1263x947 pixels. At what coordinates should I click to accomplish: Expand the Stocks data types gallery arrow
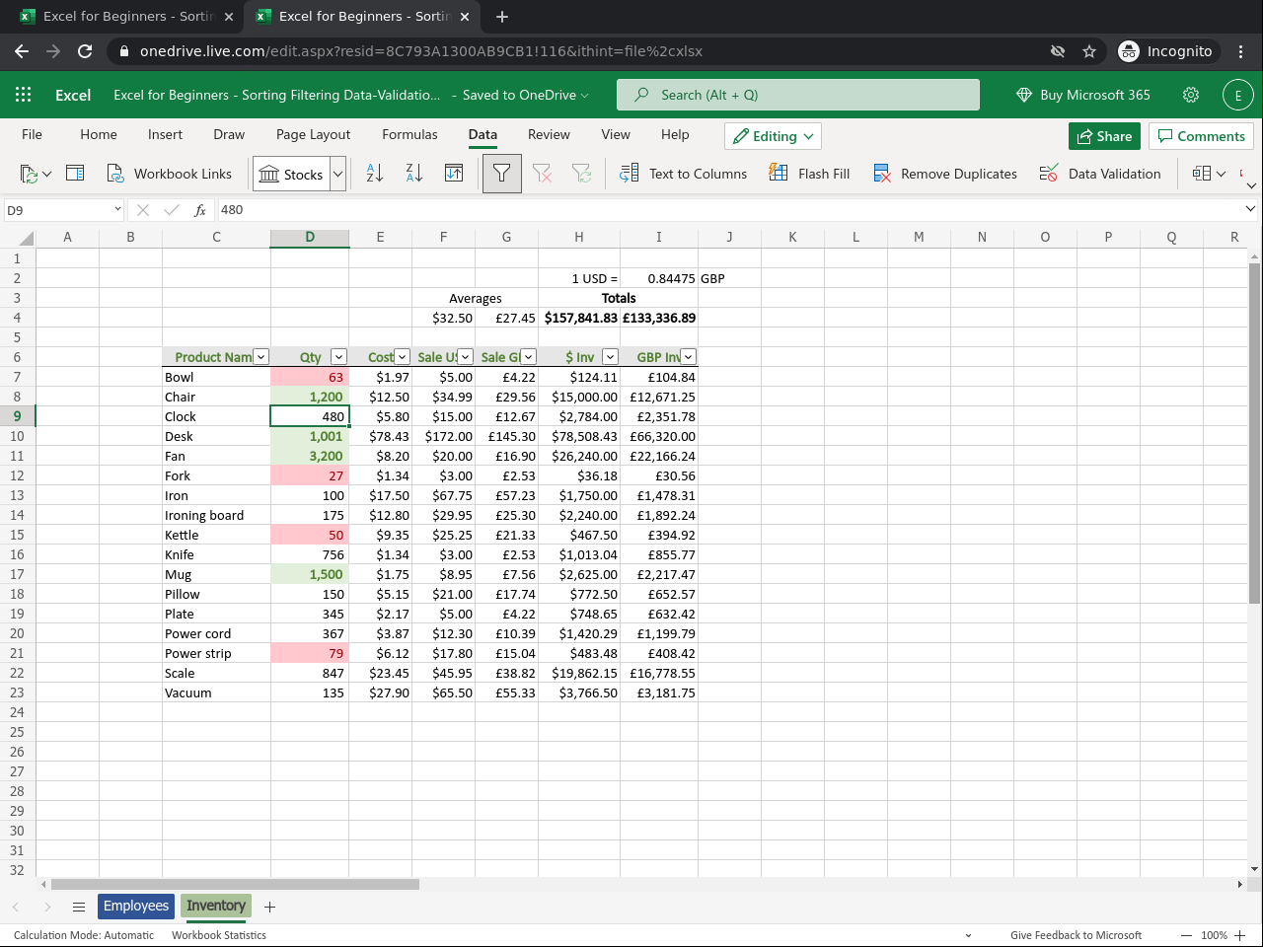tap(337, 174)
